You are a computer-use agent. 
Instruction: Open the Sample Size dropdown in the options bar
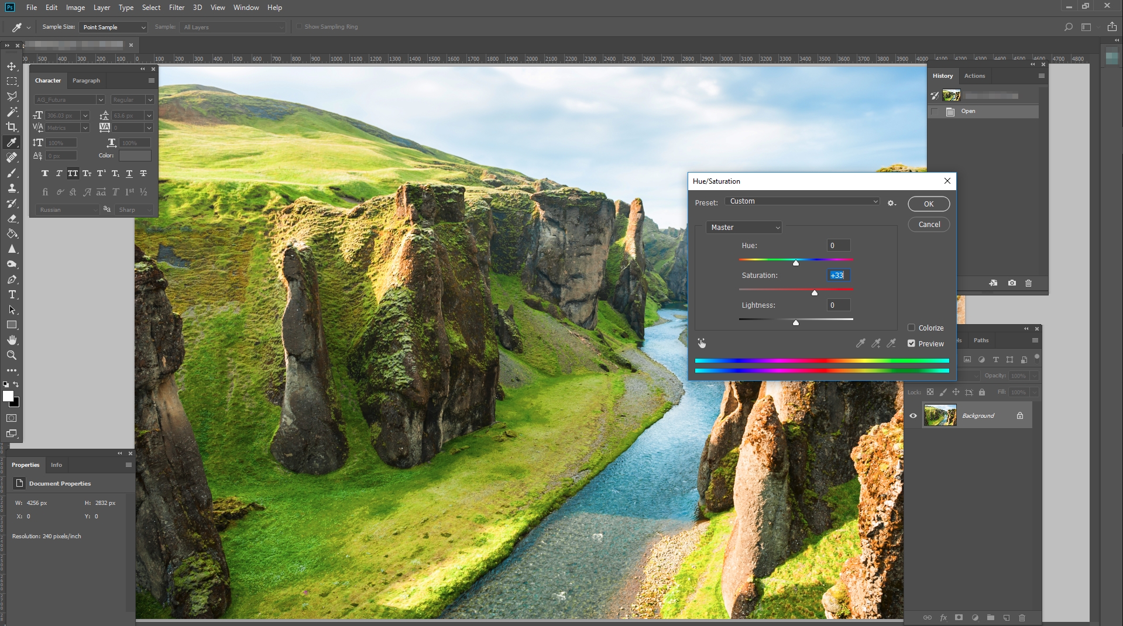(113, 27)
